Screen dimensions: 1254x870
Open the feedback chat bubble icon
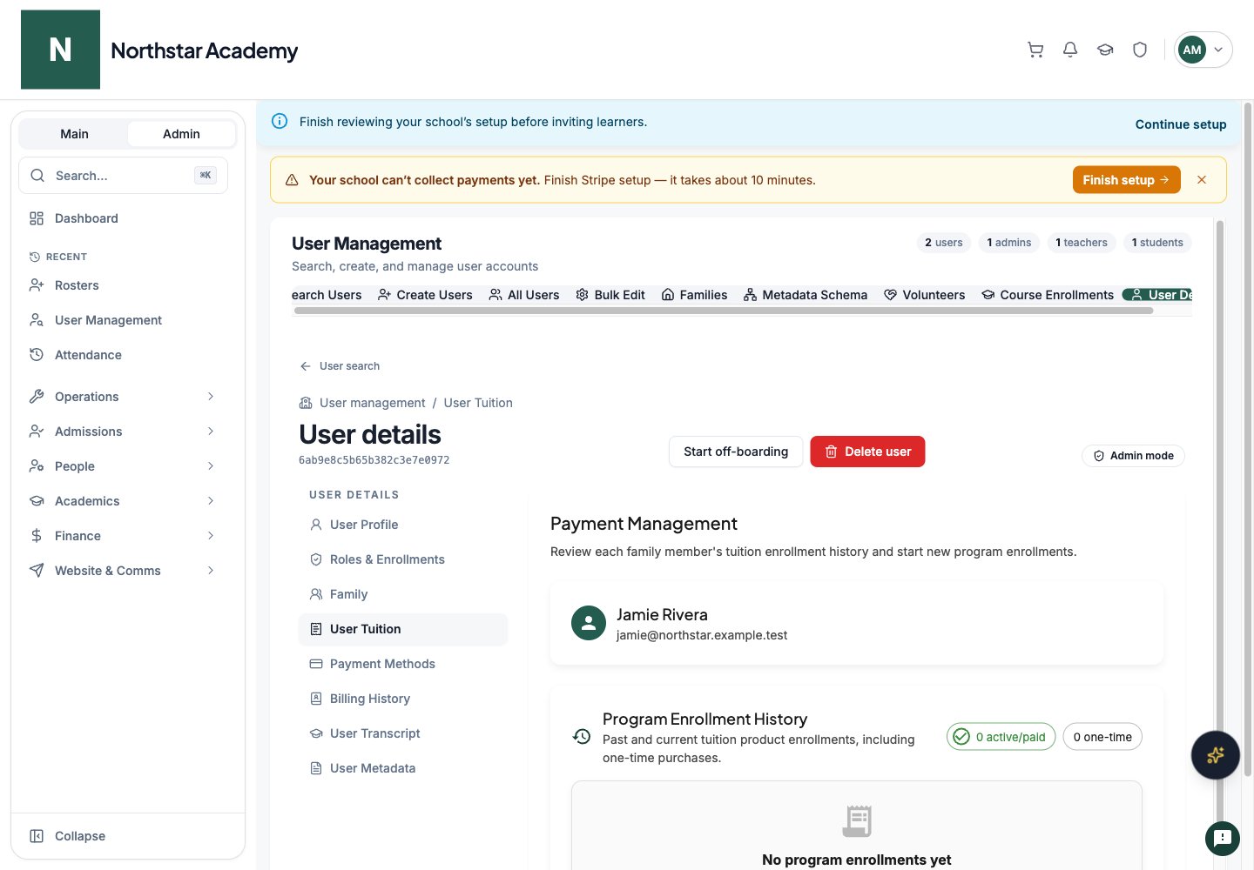pos(1223,839)
